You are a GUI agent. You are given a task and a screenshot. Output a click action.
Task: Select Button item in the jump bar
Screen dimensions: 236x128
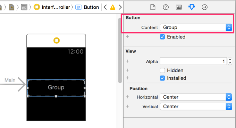coord(87,7)
